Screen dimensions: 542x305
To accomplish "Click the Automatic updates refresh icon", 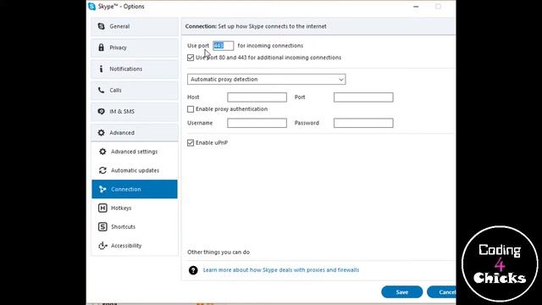I will [x=102, y=170].
